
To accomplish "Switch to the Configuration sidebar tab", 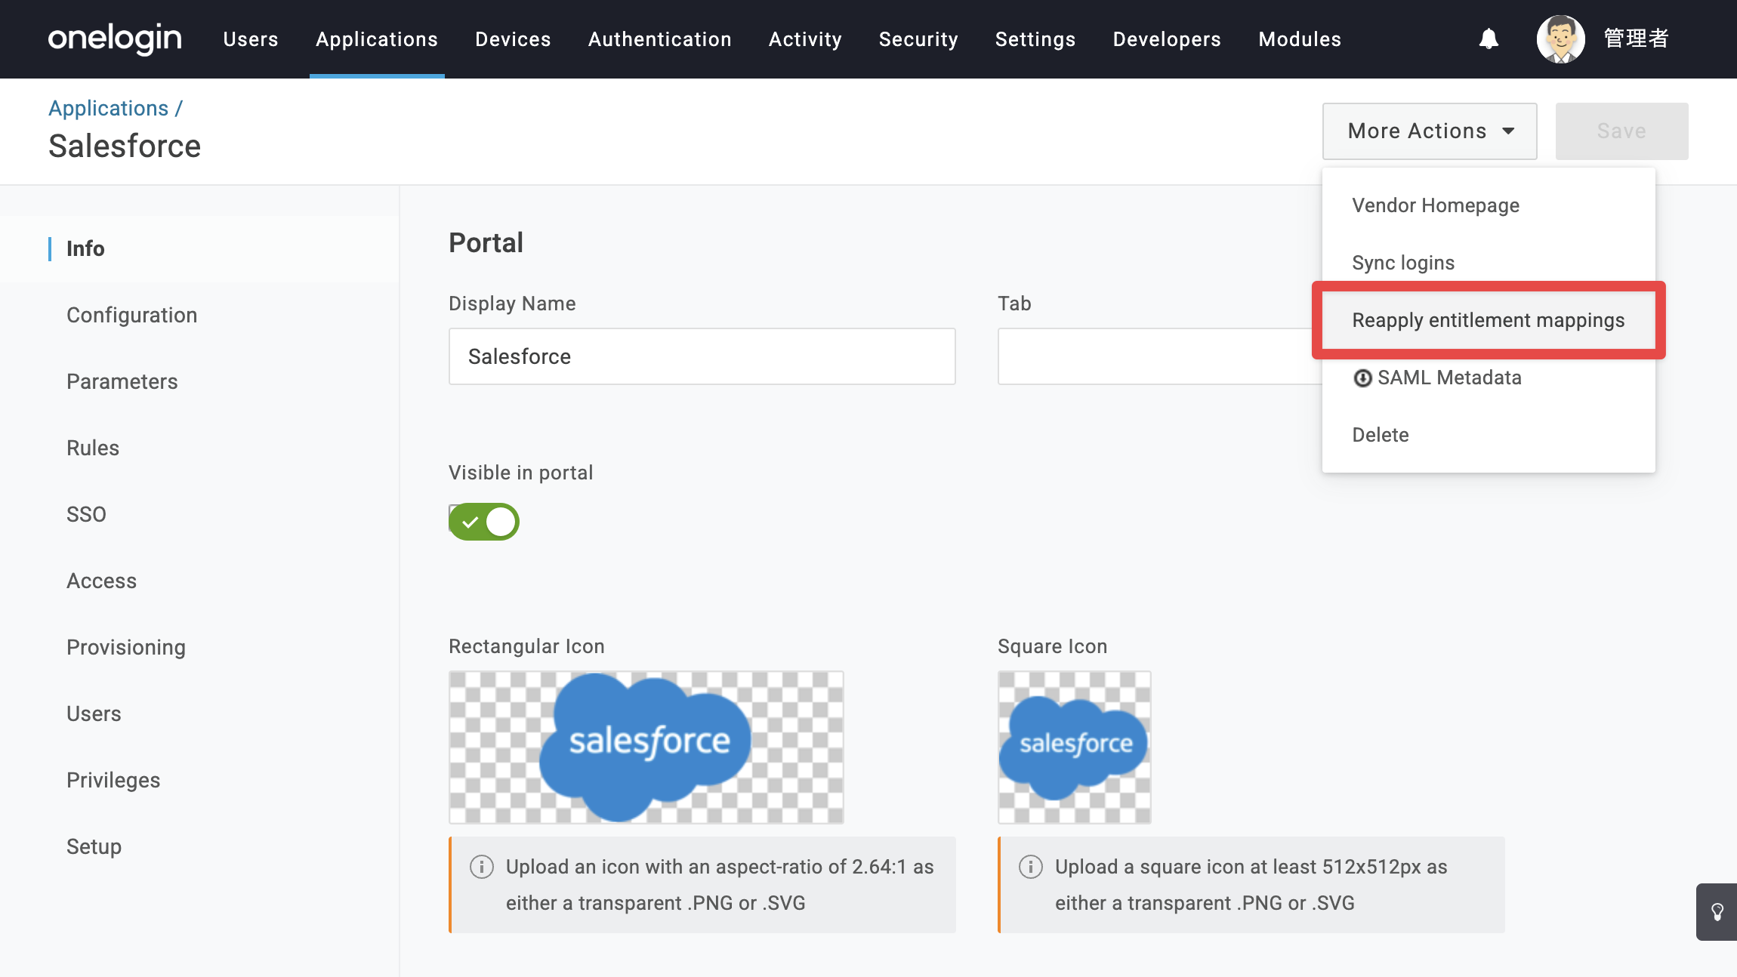I will tap(132, 316).
